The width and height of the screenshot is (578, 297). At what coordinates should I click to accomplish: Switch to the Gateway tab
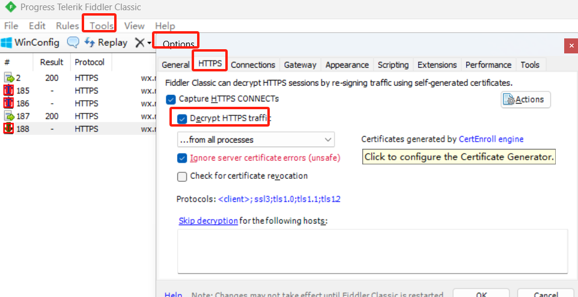[x=300, y=65]
